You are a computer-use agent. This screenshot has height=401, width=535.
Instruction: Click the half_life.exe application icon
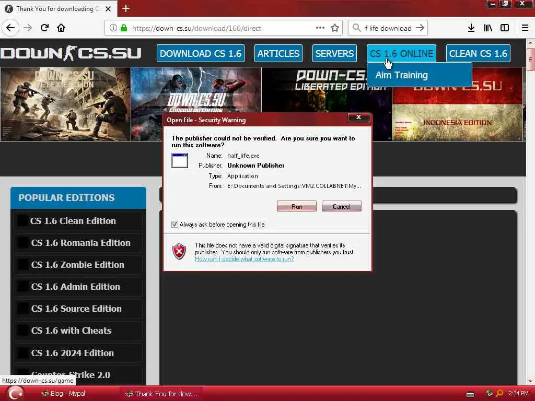(x=180, y=161)
